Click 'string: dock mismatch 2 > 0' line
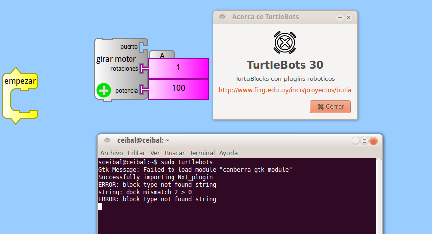This screenshot has width=432, height=234. [145, 192]
